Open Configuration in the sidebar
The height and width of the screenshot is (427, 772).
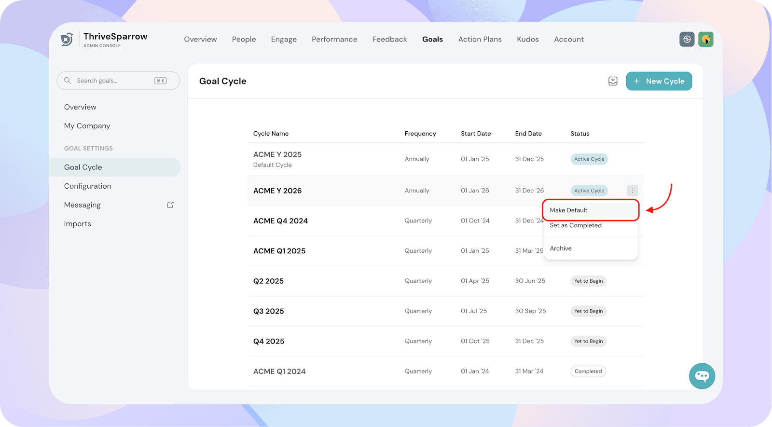(x=87, y=186)
